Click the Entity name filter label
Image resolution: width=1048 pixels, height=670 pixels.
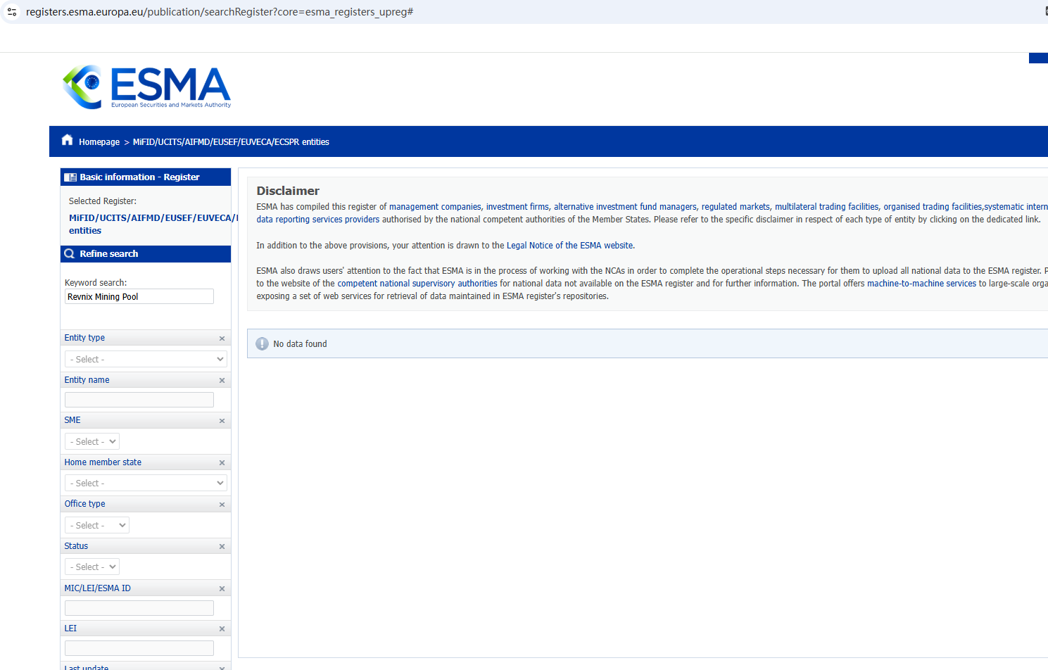(x=87, y=380)
